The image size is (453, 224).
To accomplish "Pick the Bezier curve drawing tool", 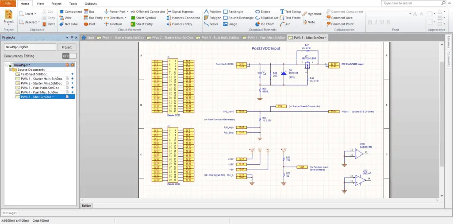I will pos(212,24).
